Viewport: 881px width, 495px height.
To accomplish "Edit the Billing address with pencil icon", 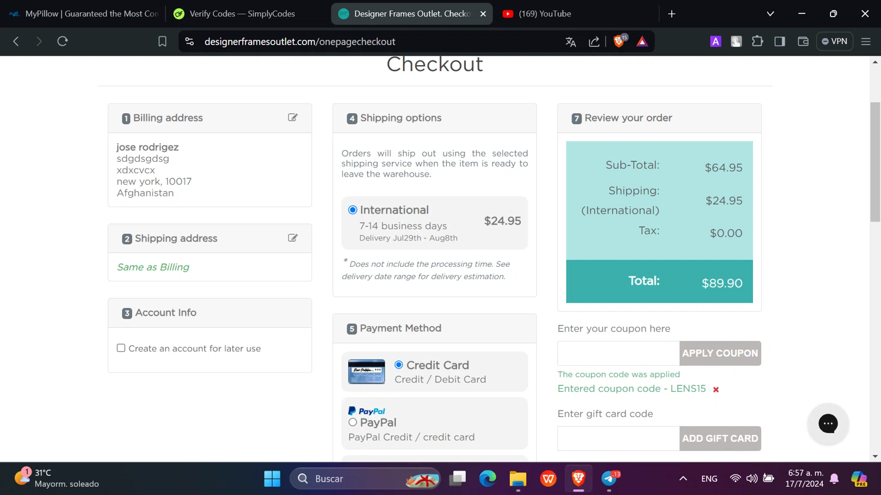I will [x=292, y=117].
